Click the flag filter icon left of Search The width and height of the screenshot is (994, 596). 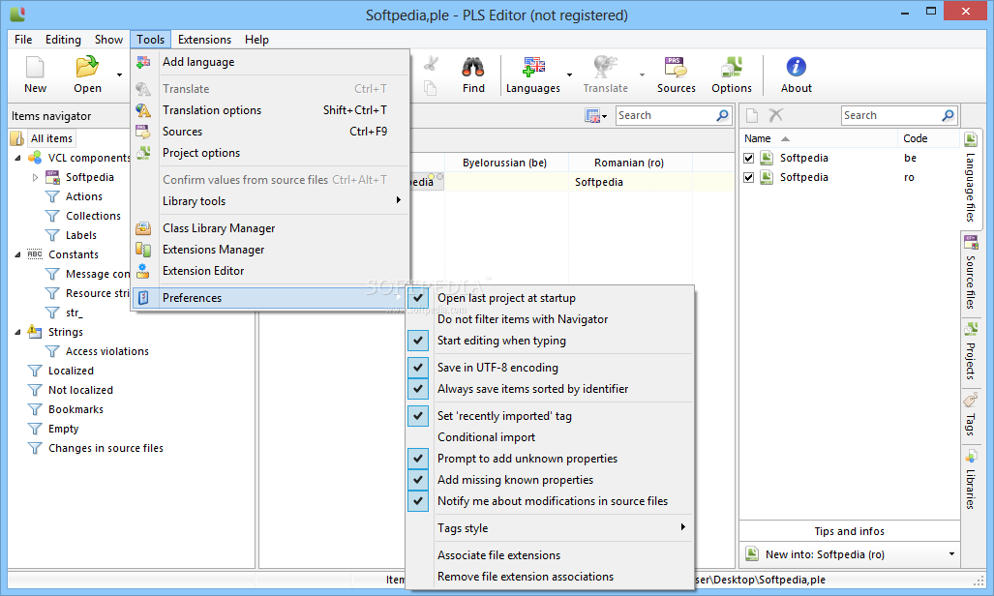pos(592,115)
